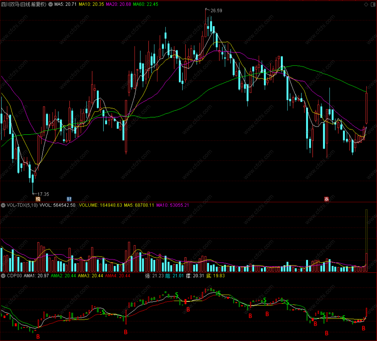Image resolution: width=377 pixels, height=341 pixels.
Task: Open the main chart indicator dropdown circle
Action: (x=51, y=4)
